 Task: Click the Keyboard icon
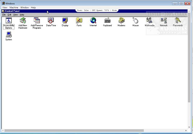tap(107, 21)
